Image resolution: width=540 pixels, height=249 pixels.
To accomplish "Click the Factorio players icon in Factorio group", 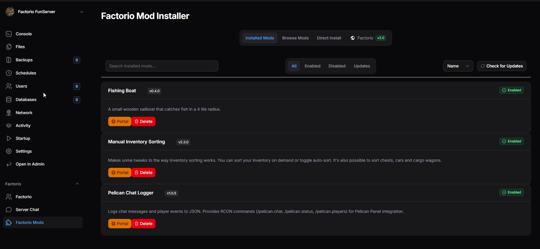I will [x=9, y=197].
